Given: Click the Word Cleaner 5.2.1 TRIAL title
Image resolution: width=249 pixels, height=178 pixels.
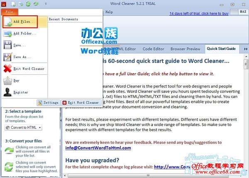Looking at the screenshot, I should (x=133, y=4).
